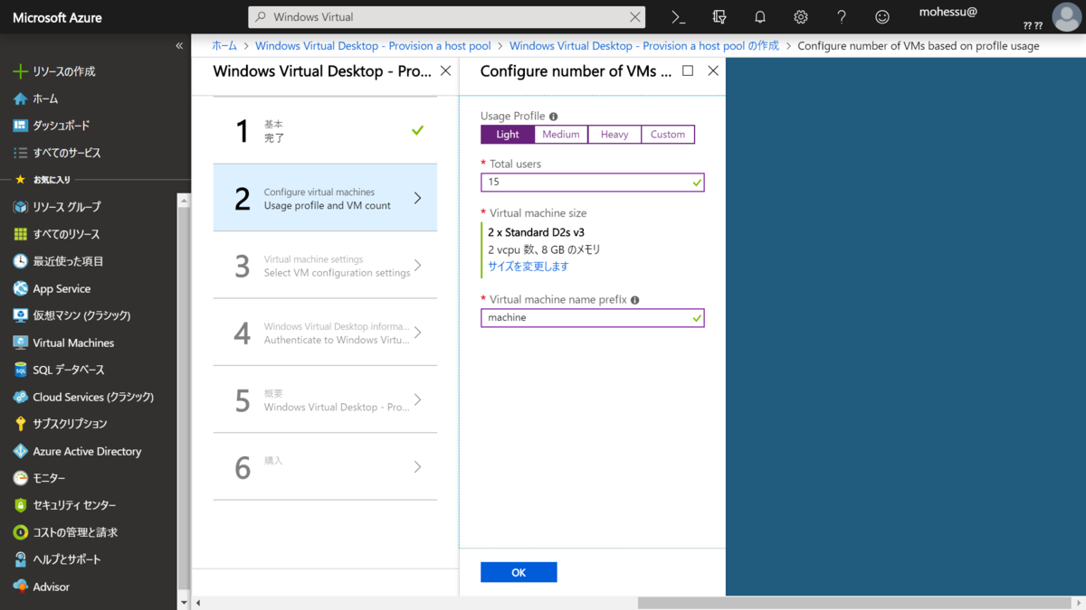
Task: Clear the Windows Virtual search text
Action: pos(634,17)
